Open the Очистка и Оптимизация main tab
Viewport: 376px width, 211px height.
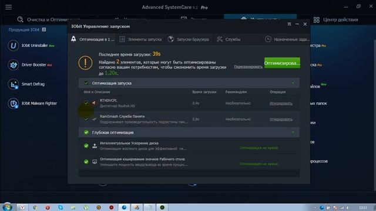coord(49,19)
